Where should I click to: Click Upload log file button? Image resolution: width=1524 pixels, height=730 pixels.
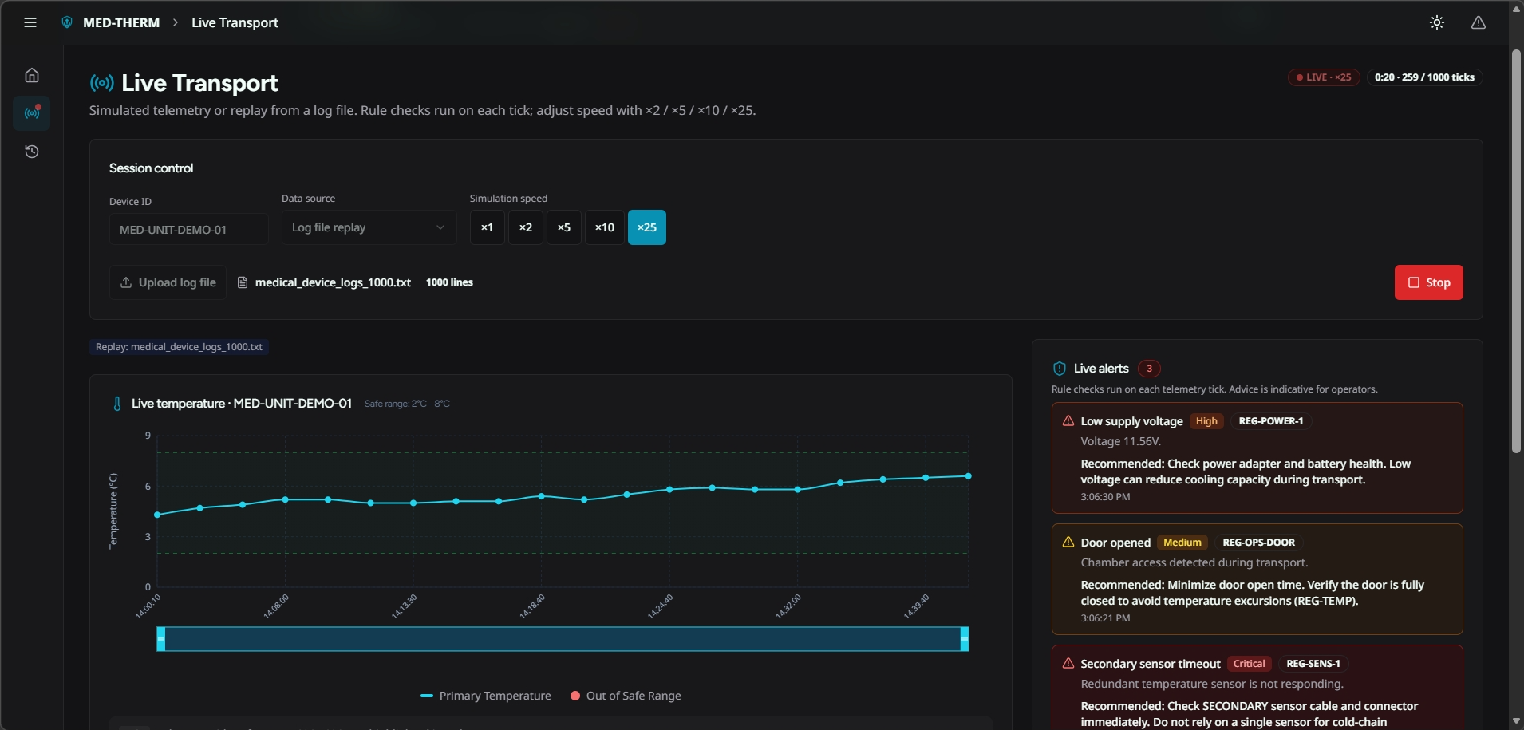coord(168,282)
